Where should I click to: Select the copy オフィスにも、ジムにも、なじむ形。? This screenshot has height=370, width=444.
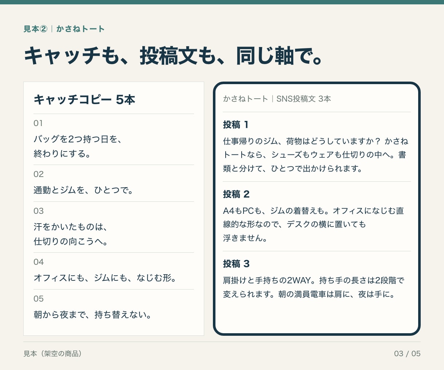tap(105, 278)
